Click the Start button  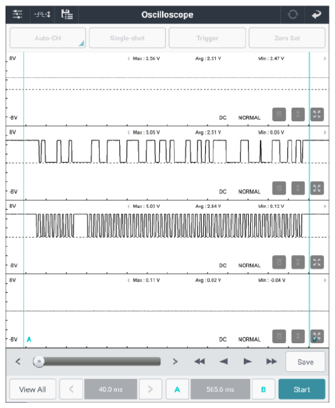click(301, 389)
